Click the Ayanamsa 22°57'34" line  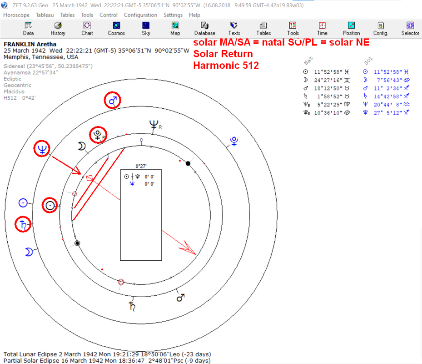pos(31,72)
